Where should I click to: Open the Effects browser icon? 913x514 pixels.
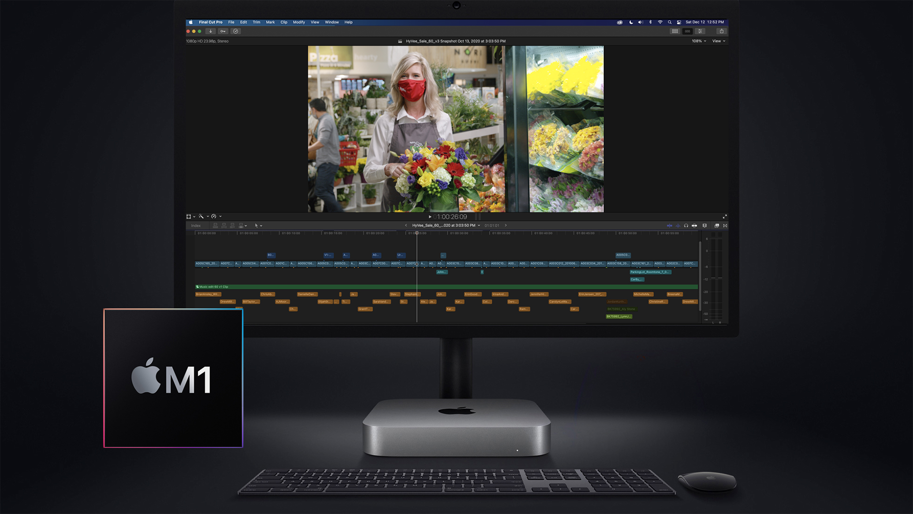pyautogui.click(x=717, y=226)
